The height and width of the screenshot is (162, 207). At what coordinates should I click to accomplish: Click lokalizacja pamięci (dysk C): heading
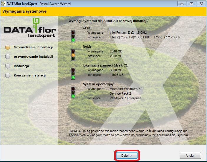coord(105,65)
